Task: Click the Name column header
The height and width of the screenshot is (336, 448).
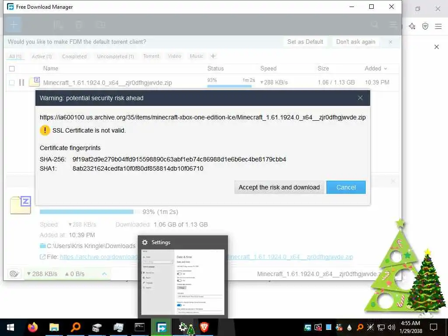Action: (x=51, y=68)
